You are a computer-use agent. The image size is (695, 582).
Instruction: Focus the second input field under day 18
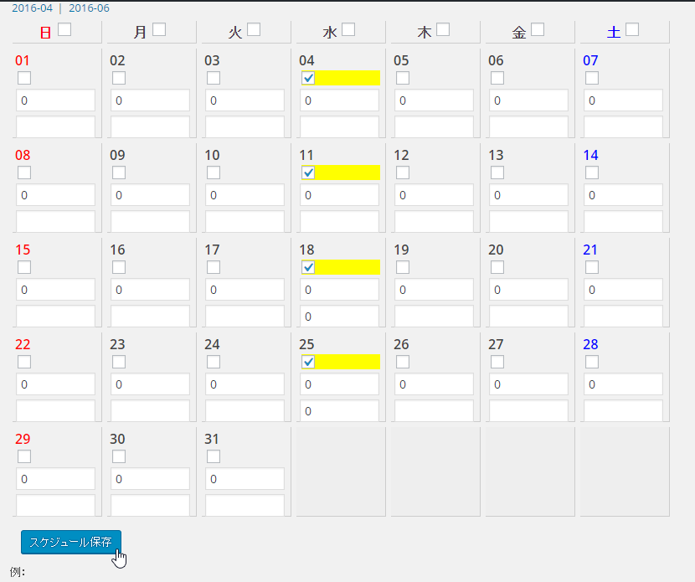coord(339,317)
